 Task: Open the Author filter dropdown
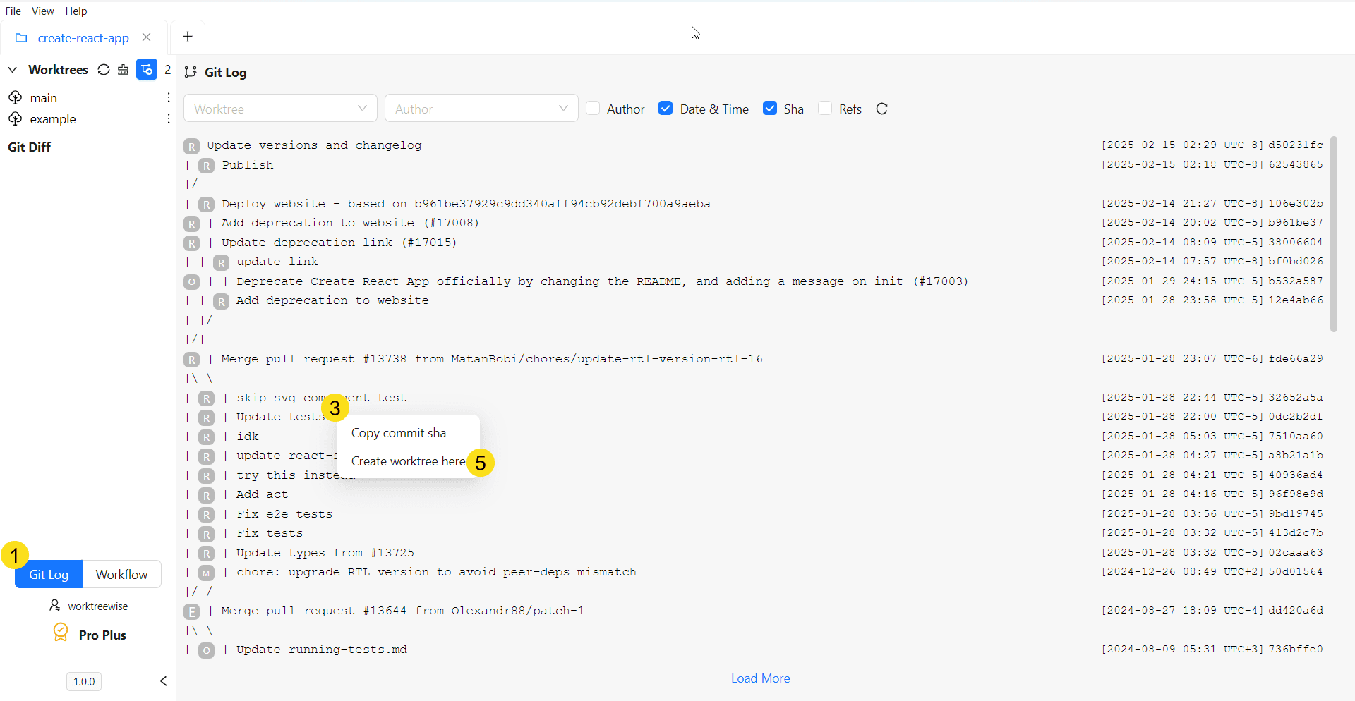tap(481, 108)
